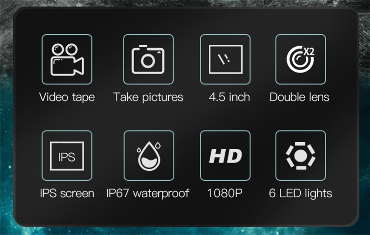This screenshot has width=370, height=235.
Task: Click the HD resolution icon
Action: 225,156
